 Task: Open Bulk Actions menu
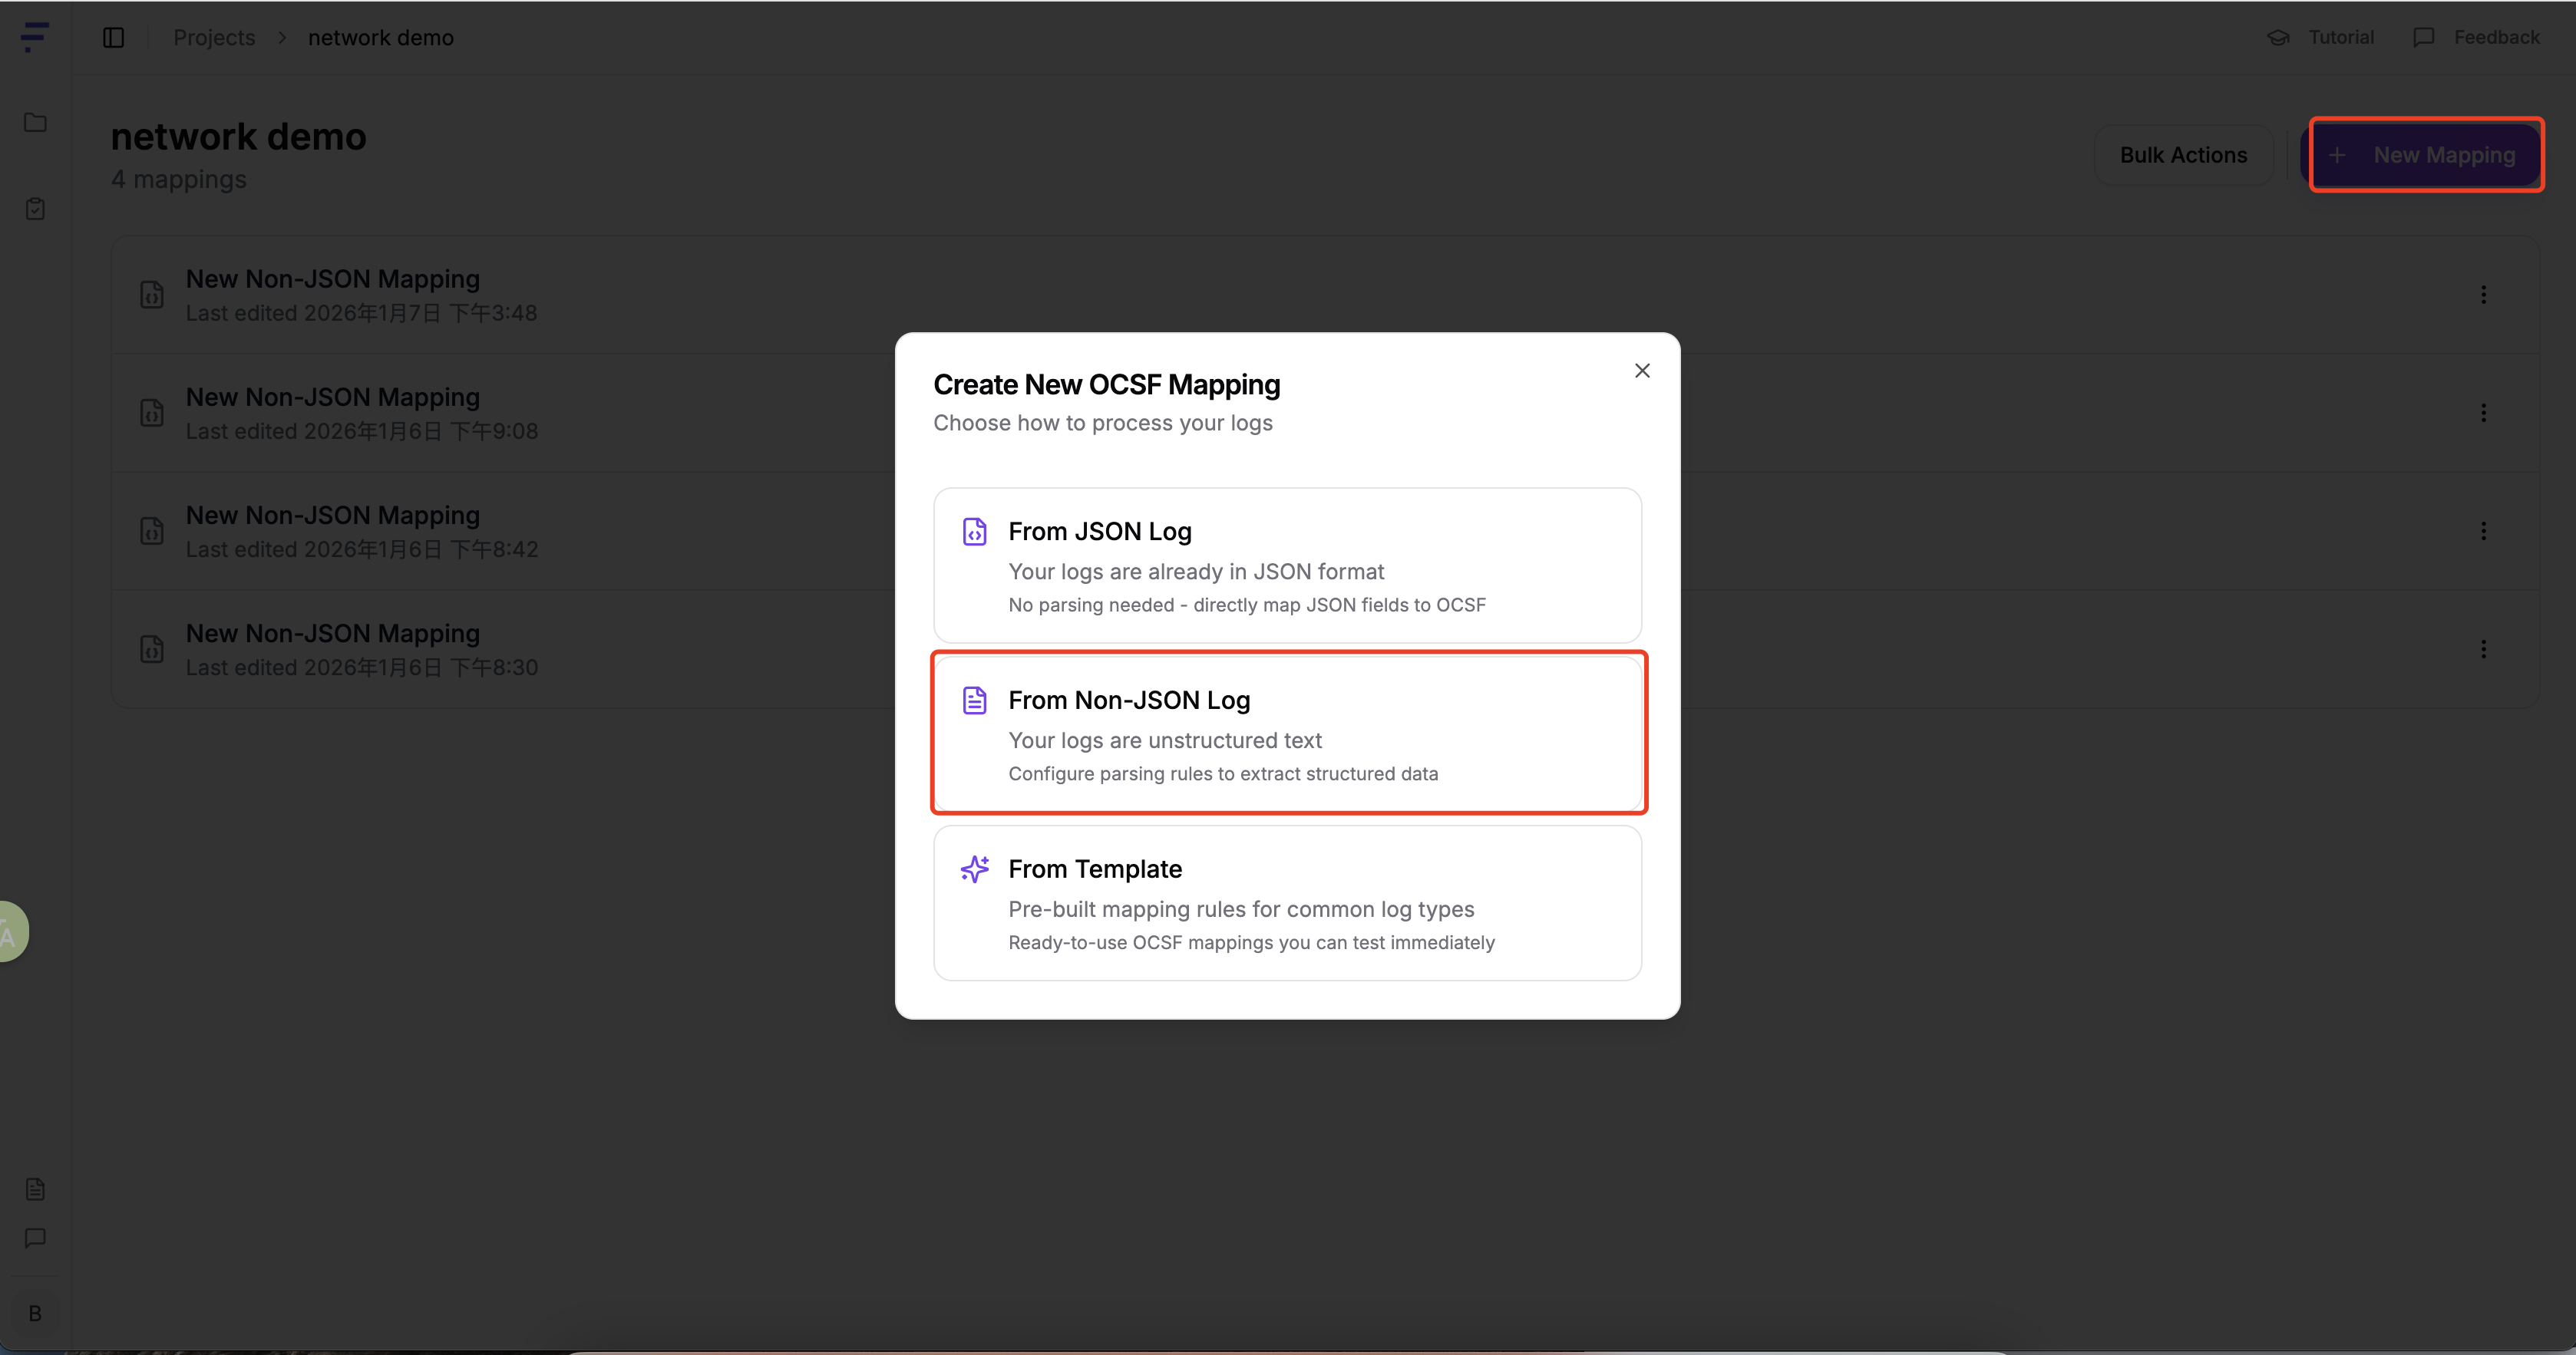(x=2183, y=155)
